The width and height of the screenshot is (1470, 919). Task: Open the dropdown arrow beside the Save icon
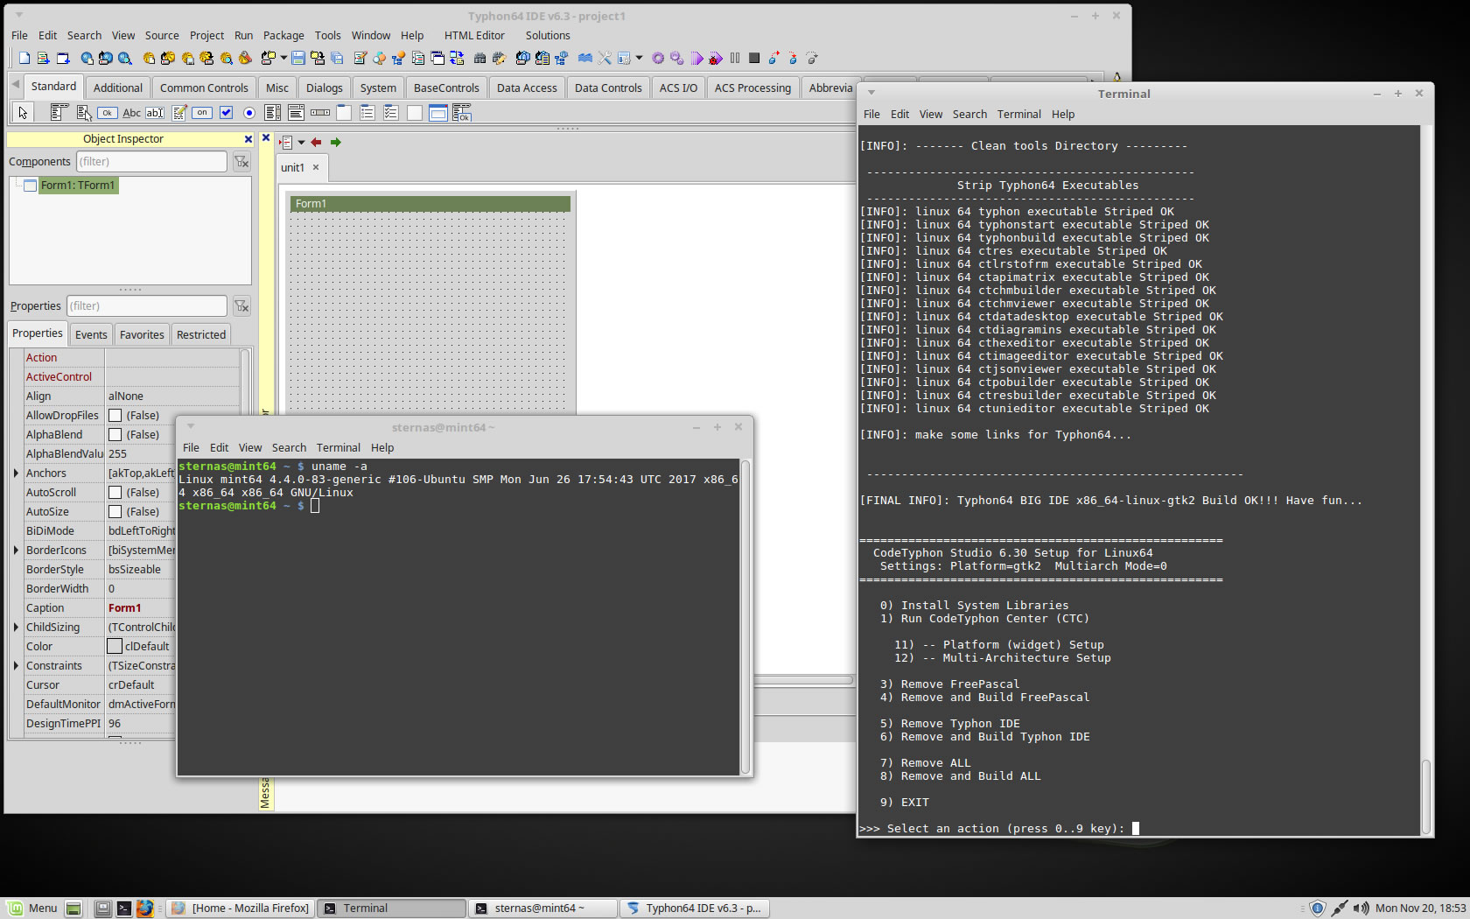pos(283,59)
